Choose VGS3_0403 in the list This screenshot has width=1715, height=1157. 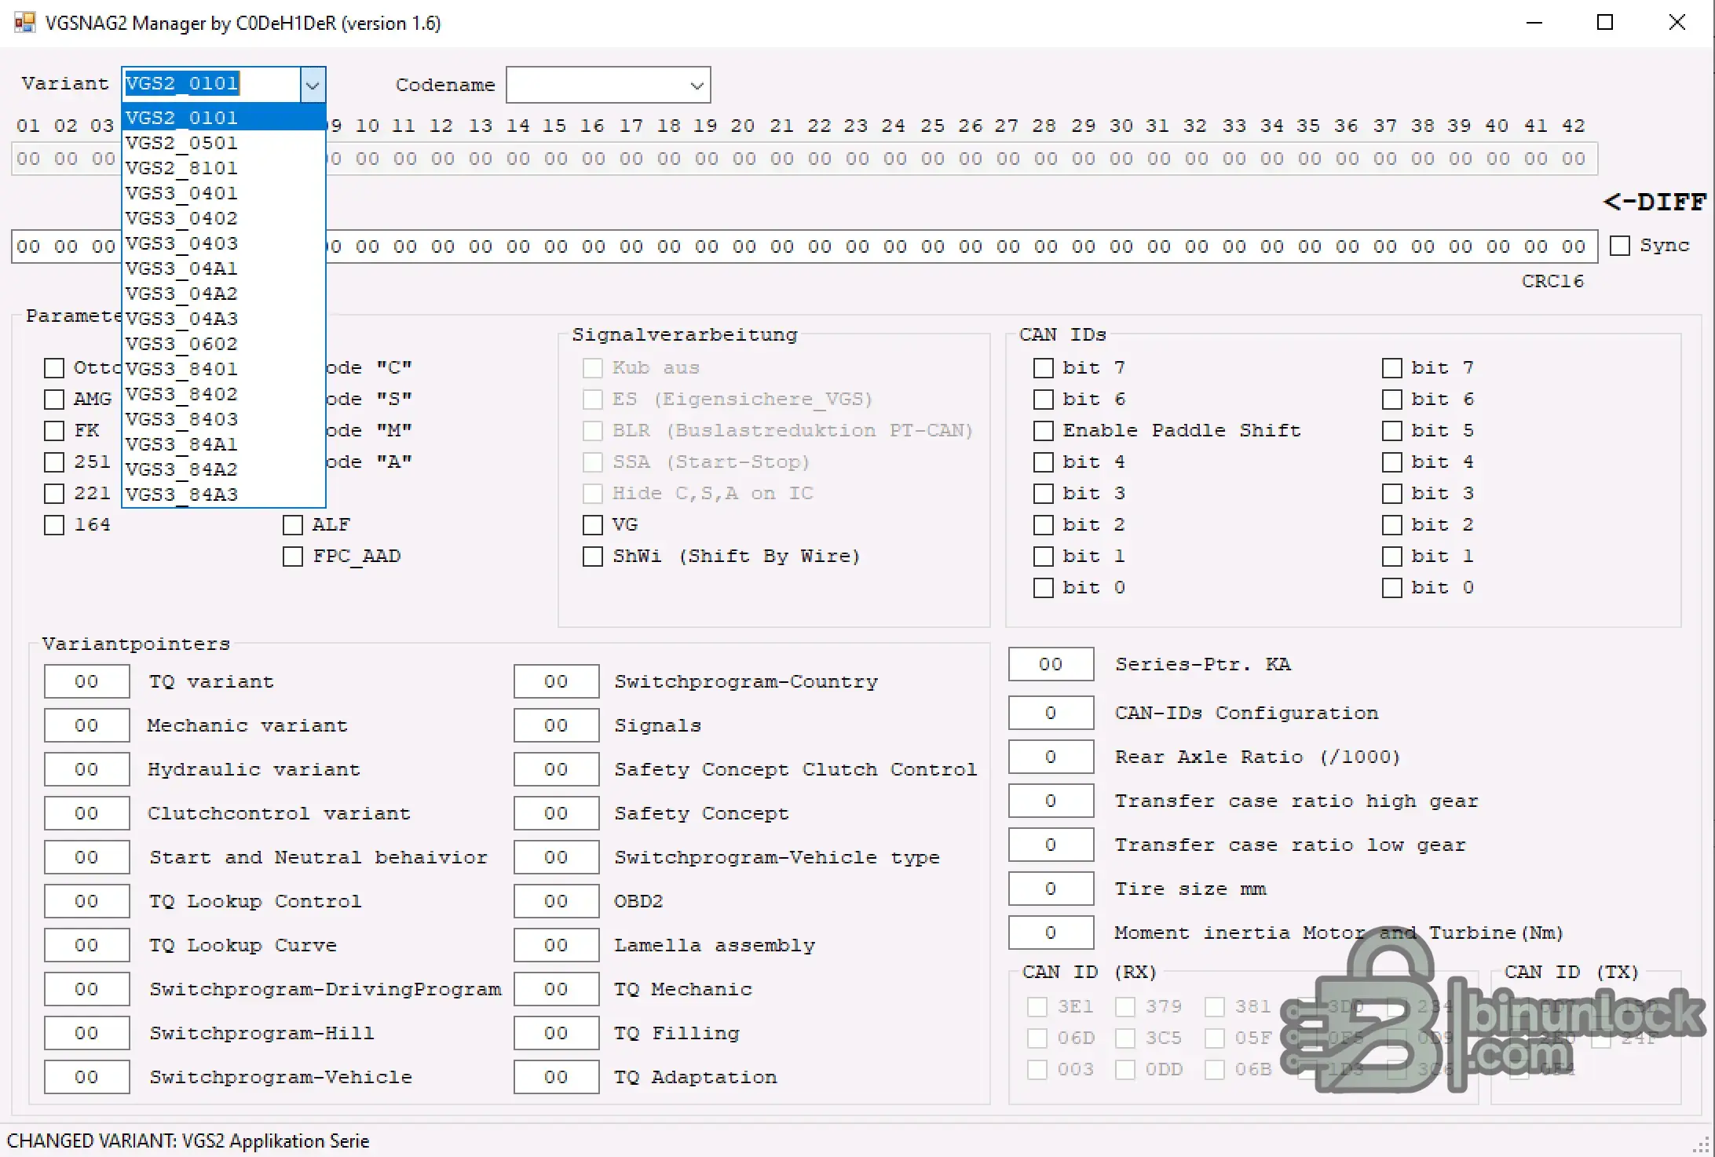click(224, 243)
